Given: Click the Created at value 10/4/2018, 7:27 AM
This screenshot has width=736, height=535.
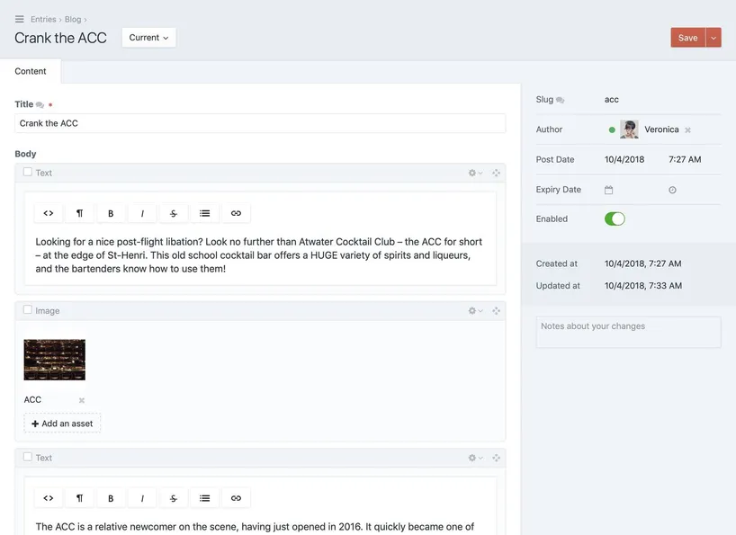Looking at the screenshot, I should (642, 263).
